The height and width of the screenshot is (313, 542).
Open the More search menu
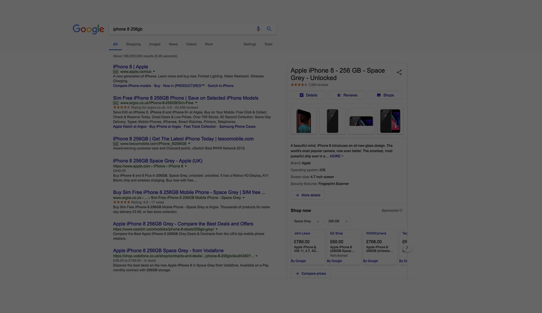coord(209,44)
